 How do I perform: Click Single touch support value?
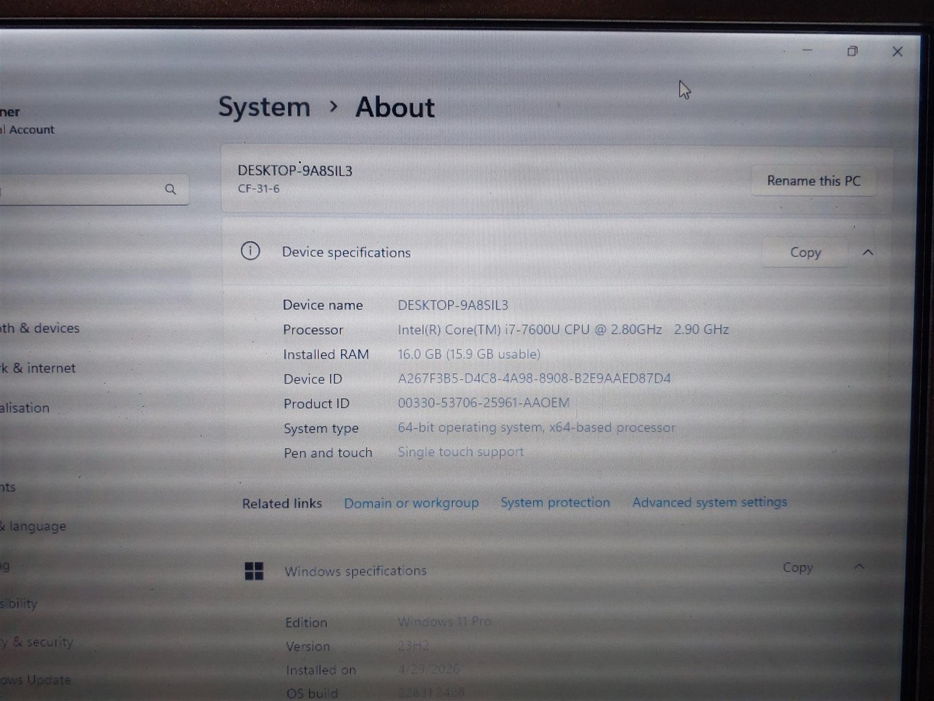461,452
